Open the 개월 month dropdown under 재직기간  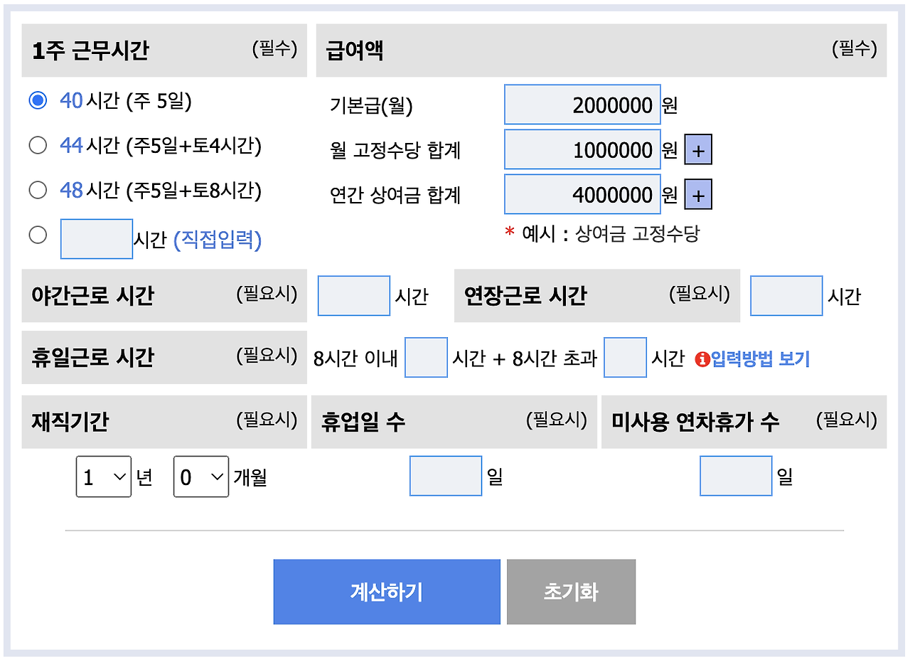[x=200, y=475]
